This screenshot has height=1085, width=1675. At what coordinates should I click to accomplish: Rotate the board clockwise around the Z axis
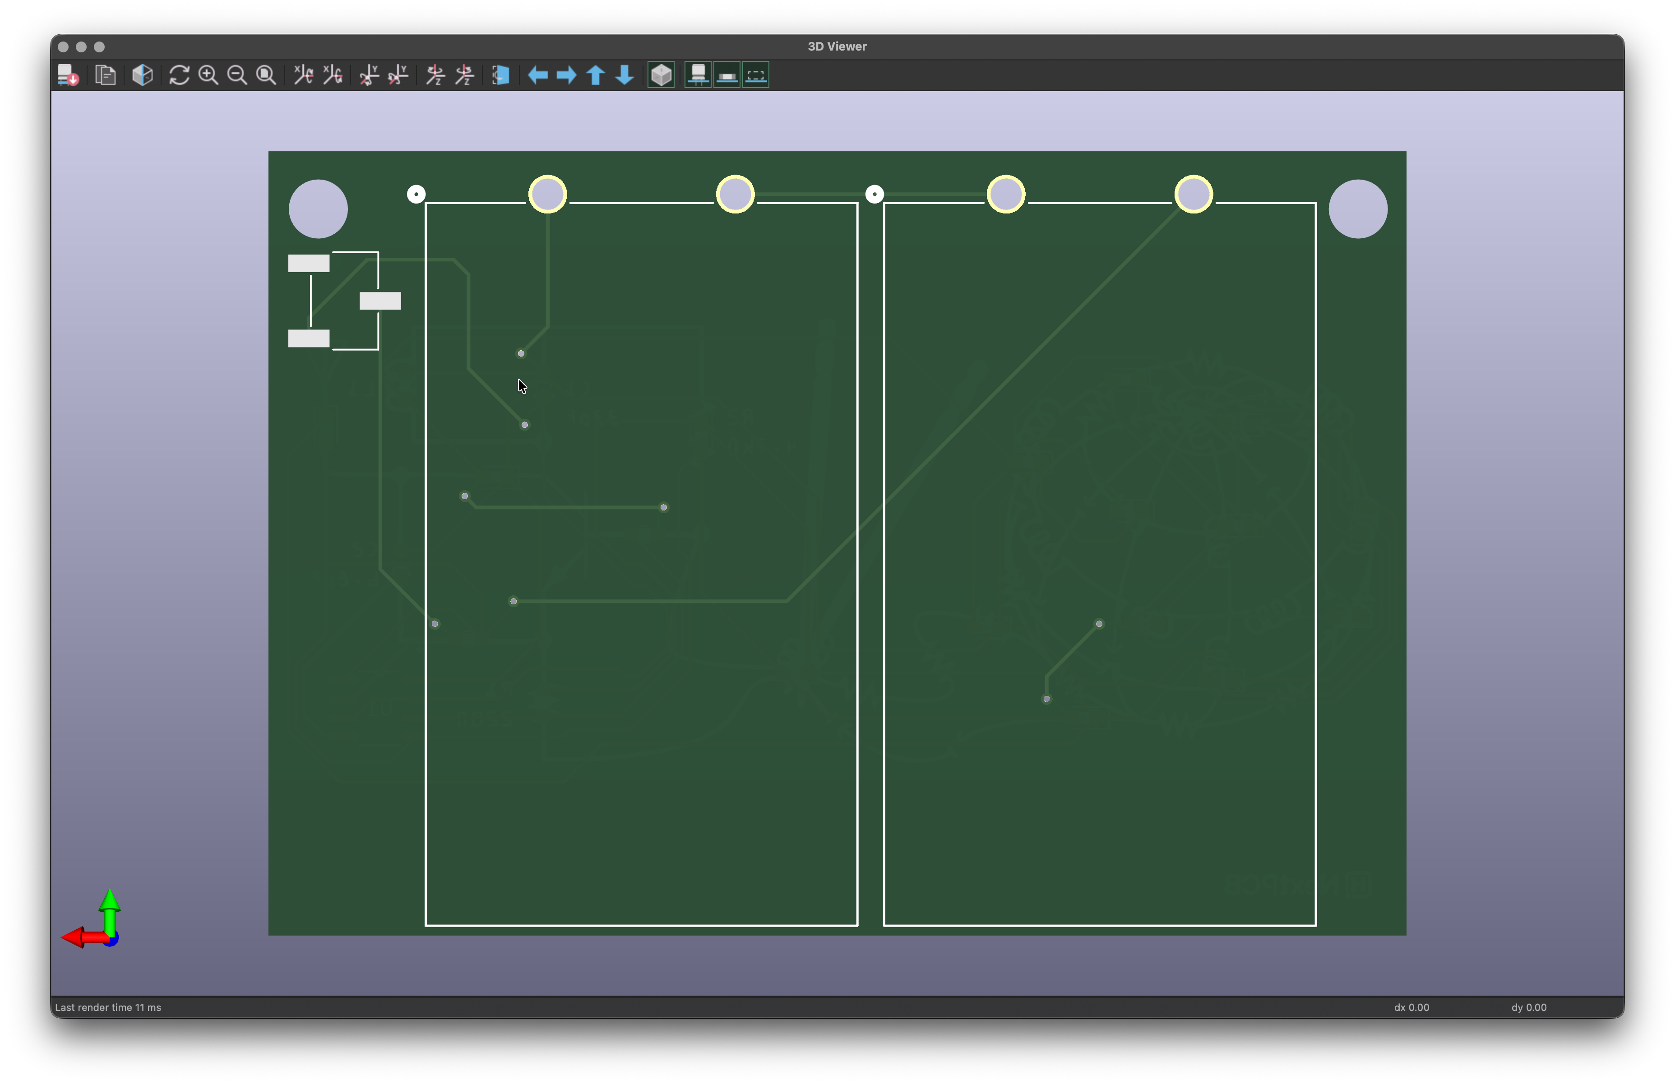click(x=435, y=75)
